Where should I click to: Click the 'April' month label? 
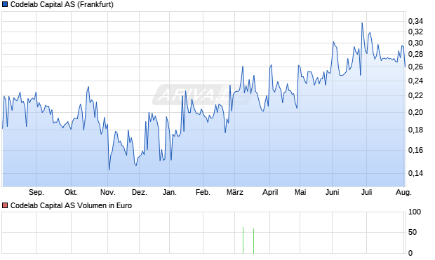tap(270, 192)
